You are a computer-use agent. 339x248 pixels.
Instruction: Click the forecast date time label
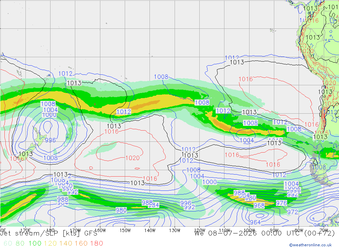coord(264,233)
